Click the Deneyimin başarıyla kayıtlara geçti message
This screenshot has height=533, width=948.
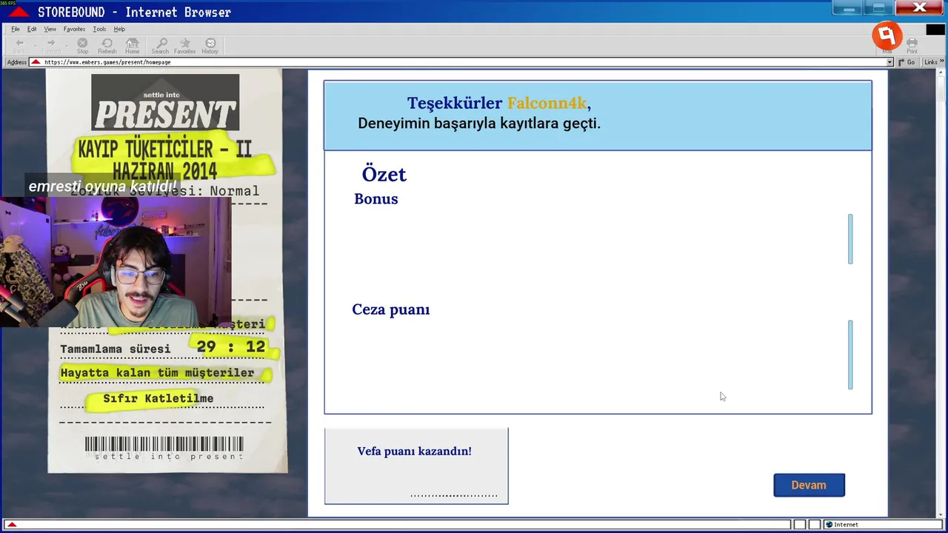click(479, 124)
